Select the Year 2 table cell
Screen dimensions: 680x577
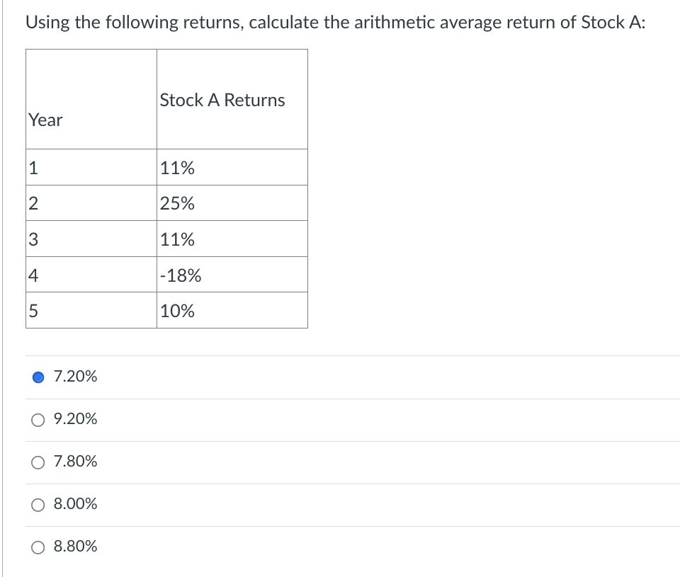(x=91, y=204)
